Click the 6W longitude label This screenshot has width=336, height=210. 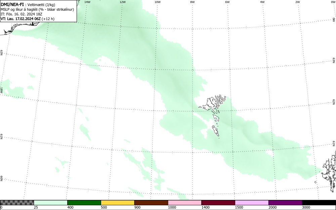227,2
